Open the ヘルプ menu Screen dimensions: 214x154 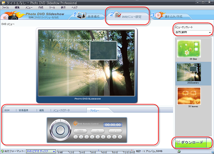pos(74,8)
